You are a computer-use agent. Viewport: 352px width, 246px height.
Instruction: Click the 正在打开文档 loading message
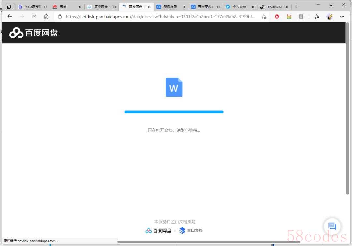click(x=174, y=130)
